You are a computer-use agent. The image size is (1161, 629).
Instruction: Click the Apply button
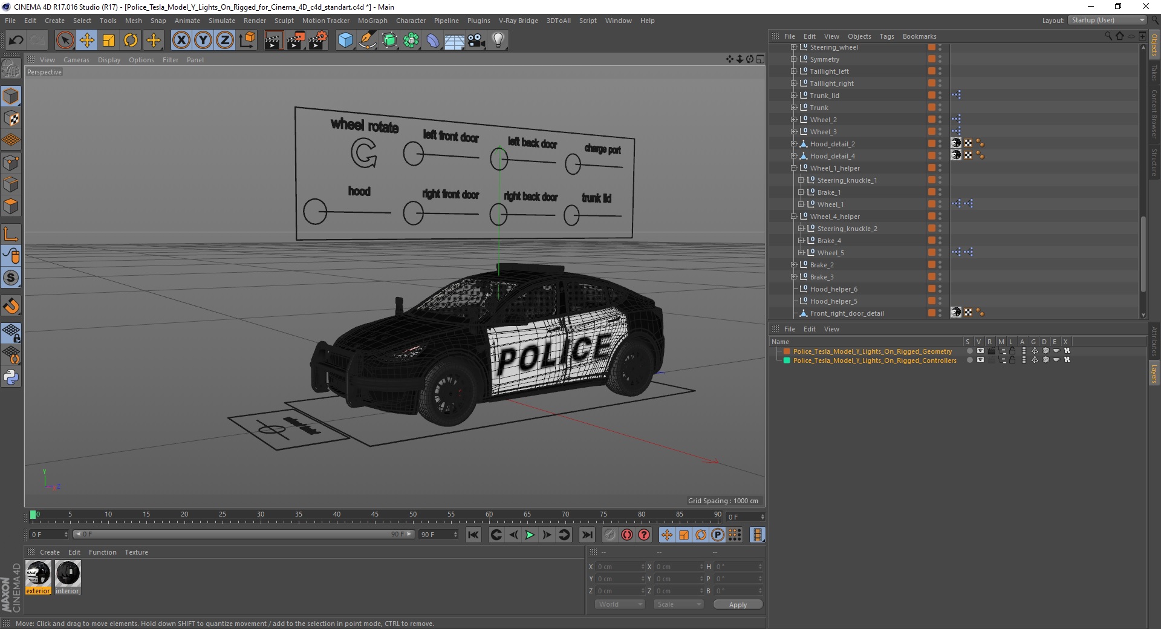(x=738, y=605)
